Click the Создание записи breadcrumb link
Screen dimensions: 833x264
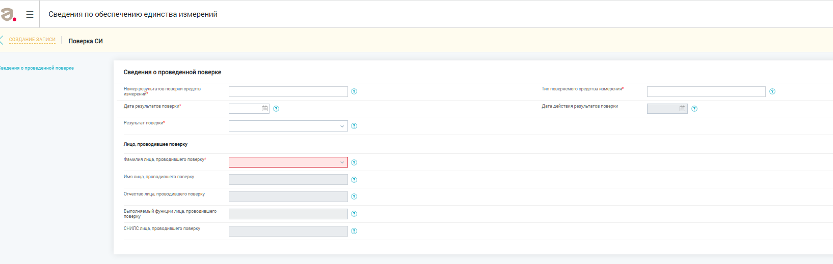point(32,40)
